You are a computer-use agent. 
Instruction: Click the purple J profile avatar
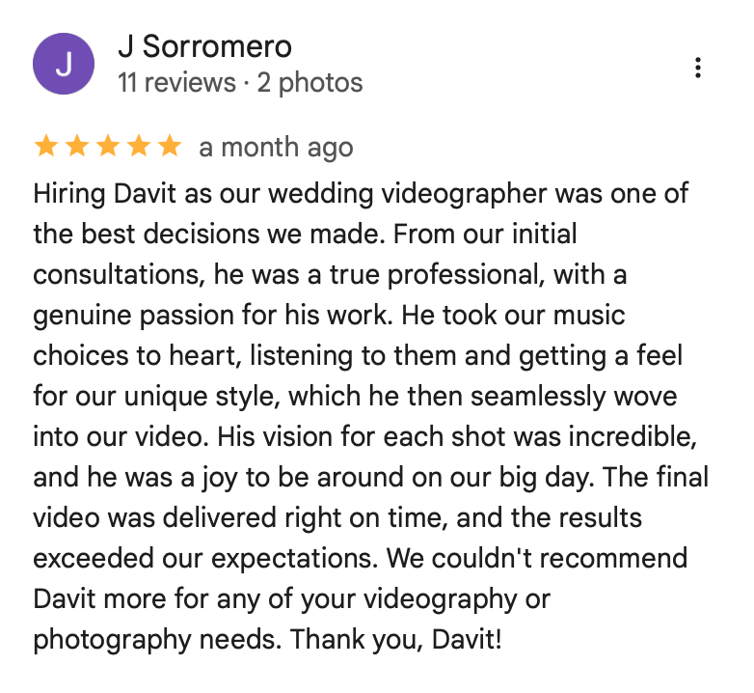coord(64,64)
